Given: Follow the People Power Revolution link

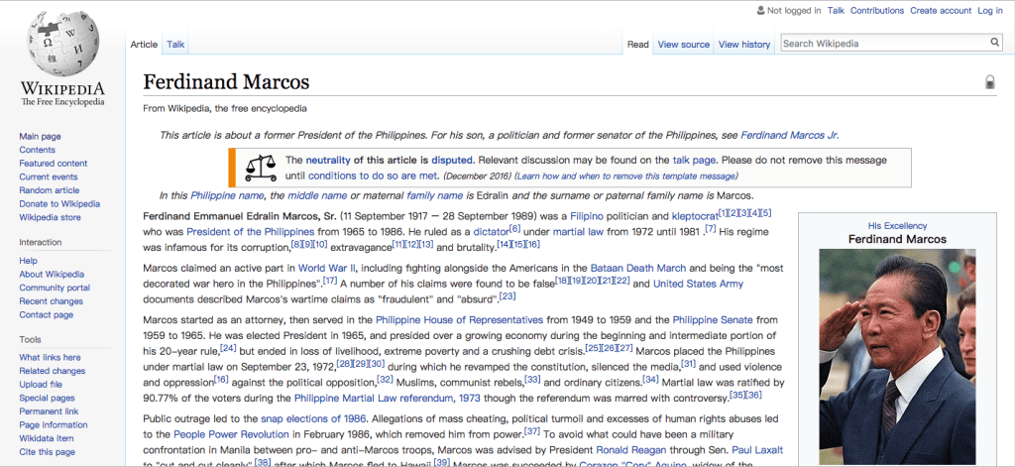Looking at the screenshot, I should pyautogui.click(x=217, y=432).
